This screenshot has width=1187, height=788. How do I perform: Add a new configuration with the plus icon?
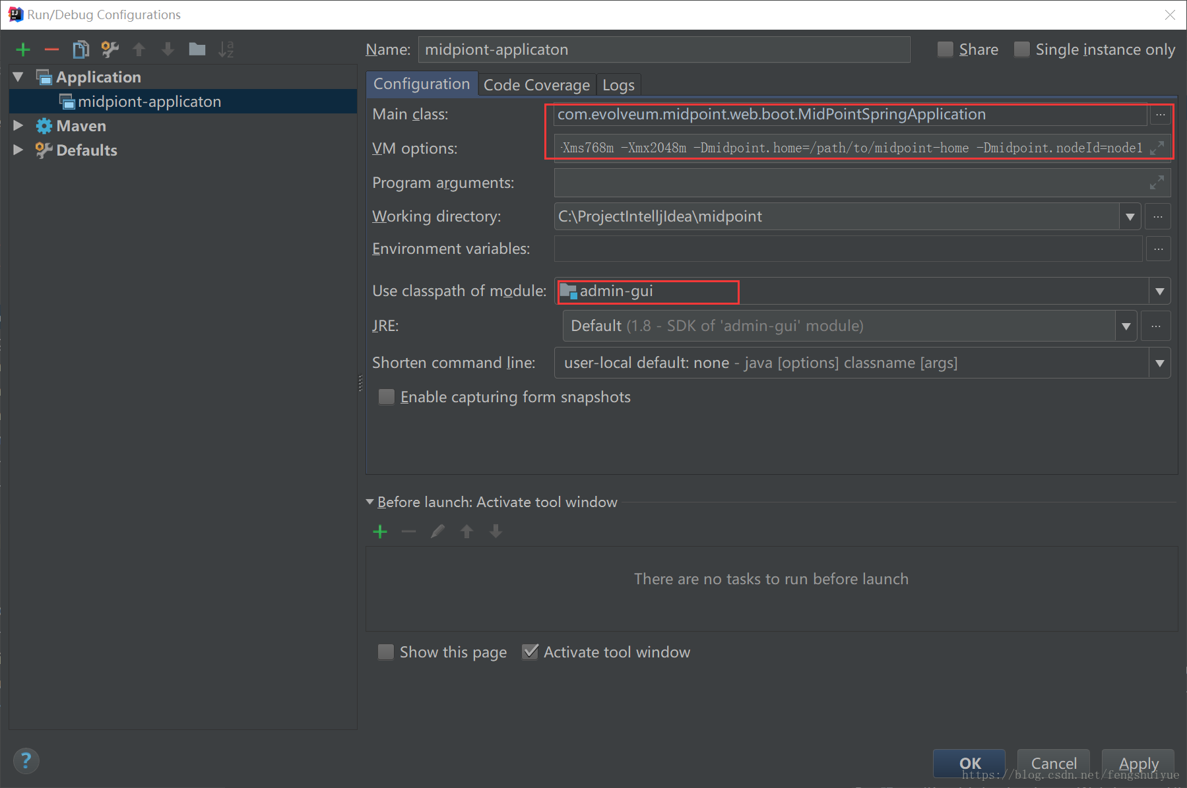click(x=23, y=49)
